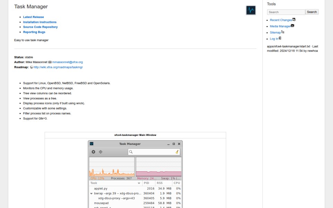Click the Task Manager title bar app icon
This screenshot has height=208, width=333.
coord(92,144)
